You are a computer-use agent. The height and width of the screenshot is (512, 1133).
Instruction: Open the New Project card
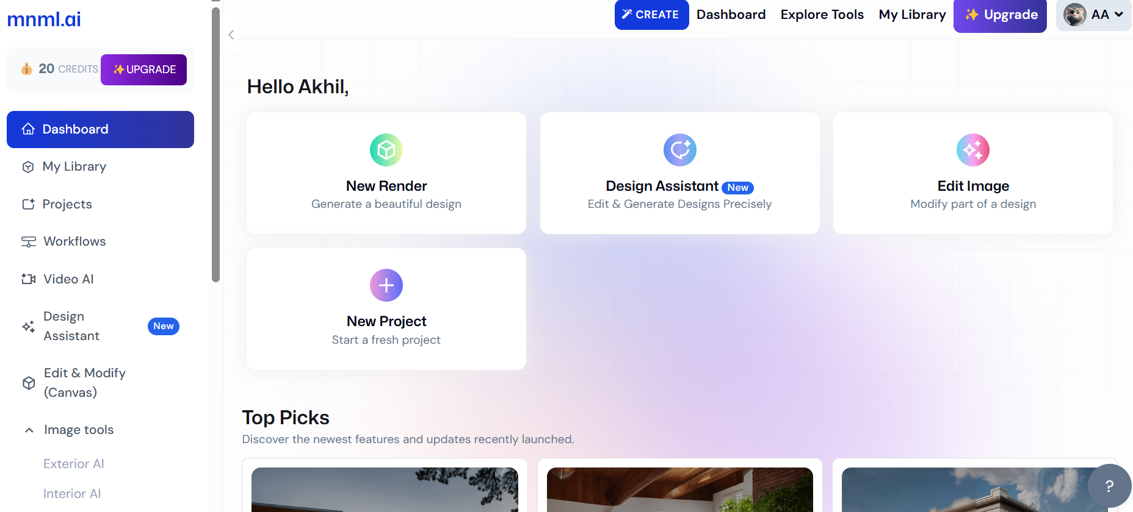coord(386,309)
